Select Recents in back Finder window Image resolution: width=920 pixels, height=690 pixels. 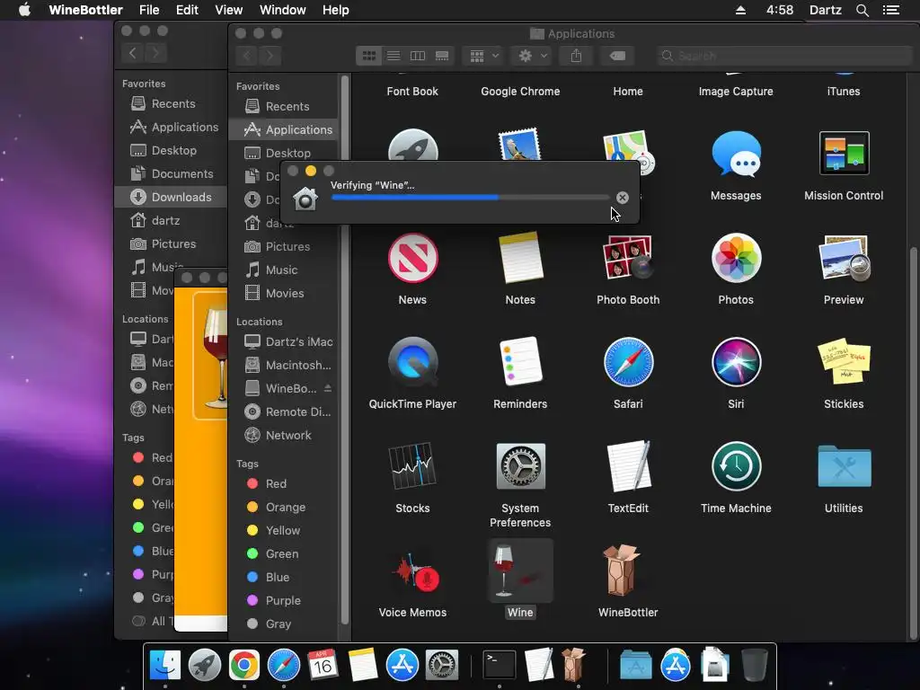(x=171, y=104)
